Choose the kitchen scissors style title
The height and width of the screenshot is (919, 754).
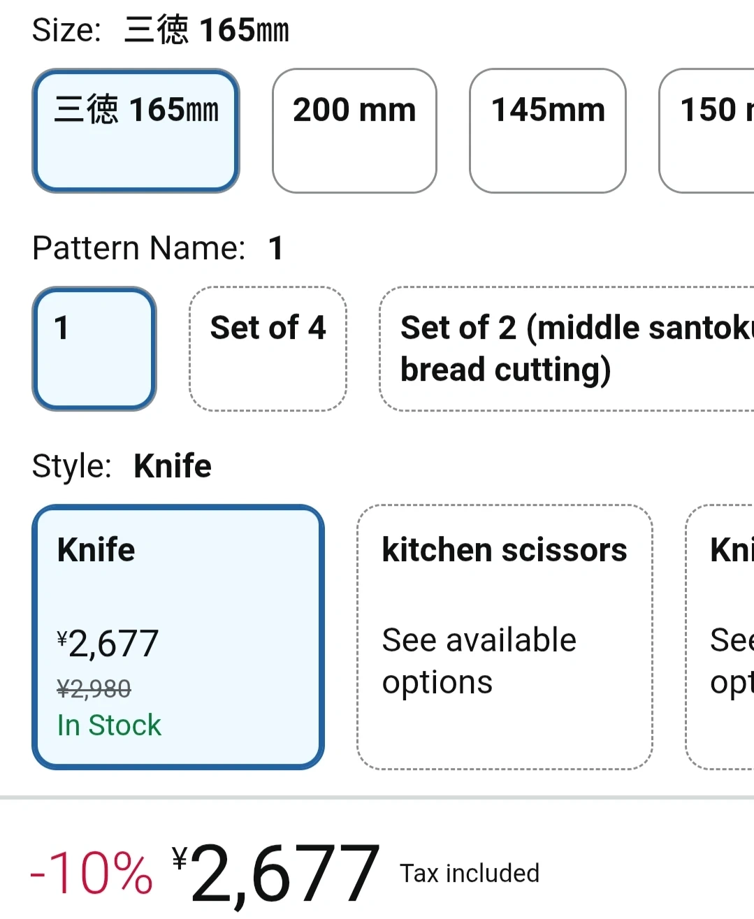pos(505,549)
